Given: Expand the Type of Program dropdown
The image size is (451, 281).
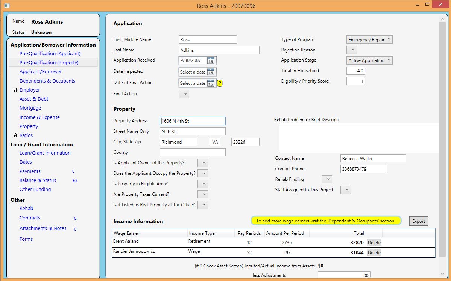Looking at the screenshot, I should pos(369,39).
